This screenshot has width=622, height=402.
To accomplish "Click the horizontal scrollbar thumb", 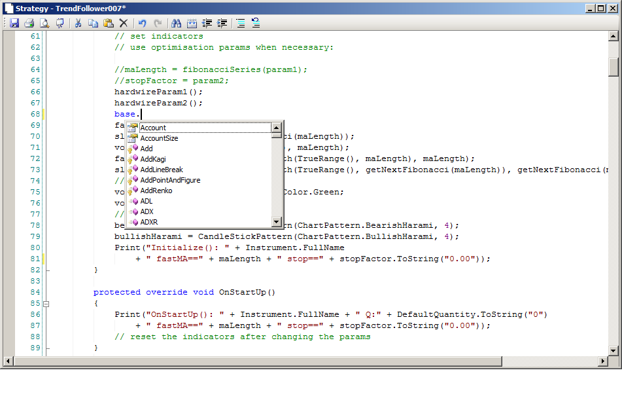I will pos(258,361).
